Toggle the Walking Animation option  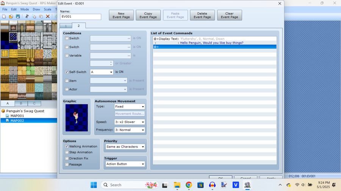(67, 146)
